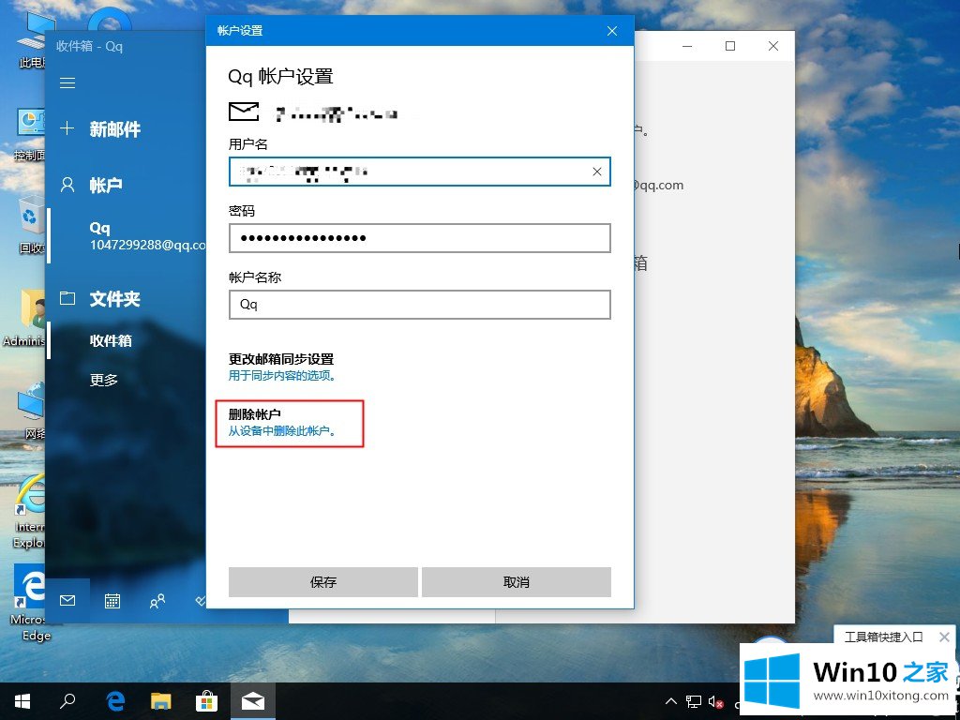Close the Mail window behind dialog

point(773,46)
